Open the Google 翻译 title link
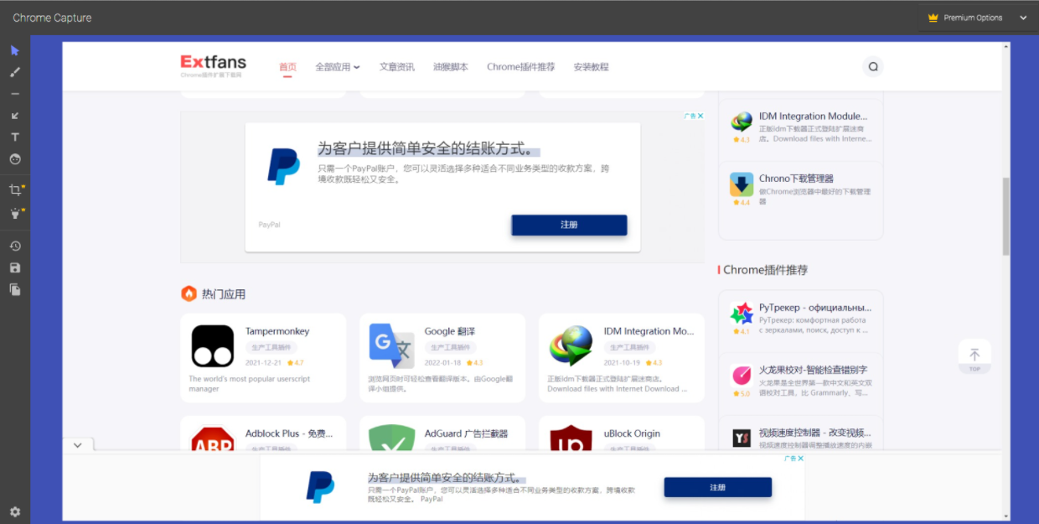Image resolution: width=1039 pixels, height=524 pixels. (450, 331)
